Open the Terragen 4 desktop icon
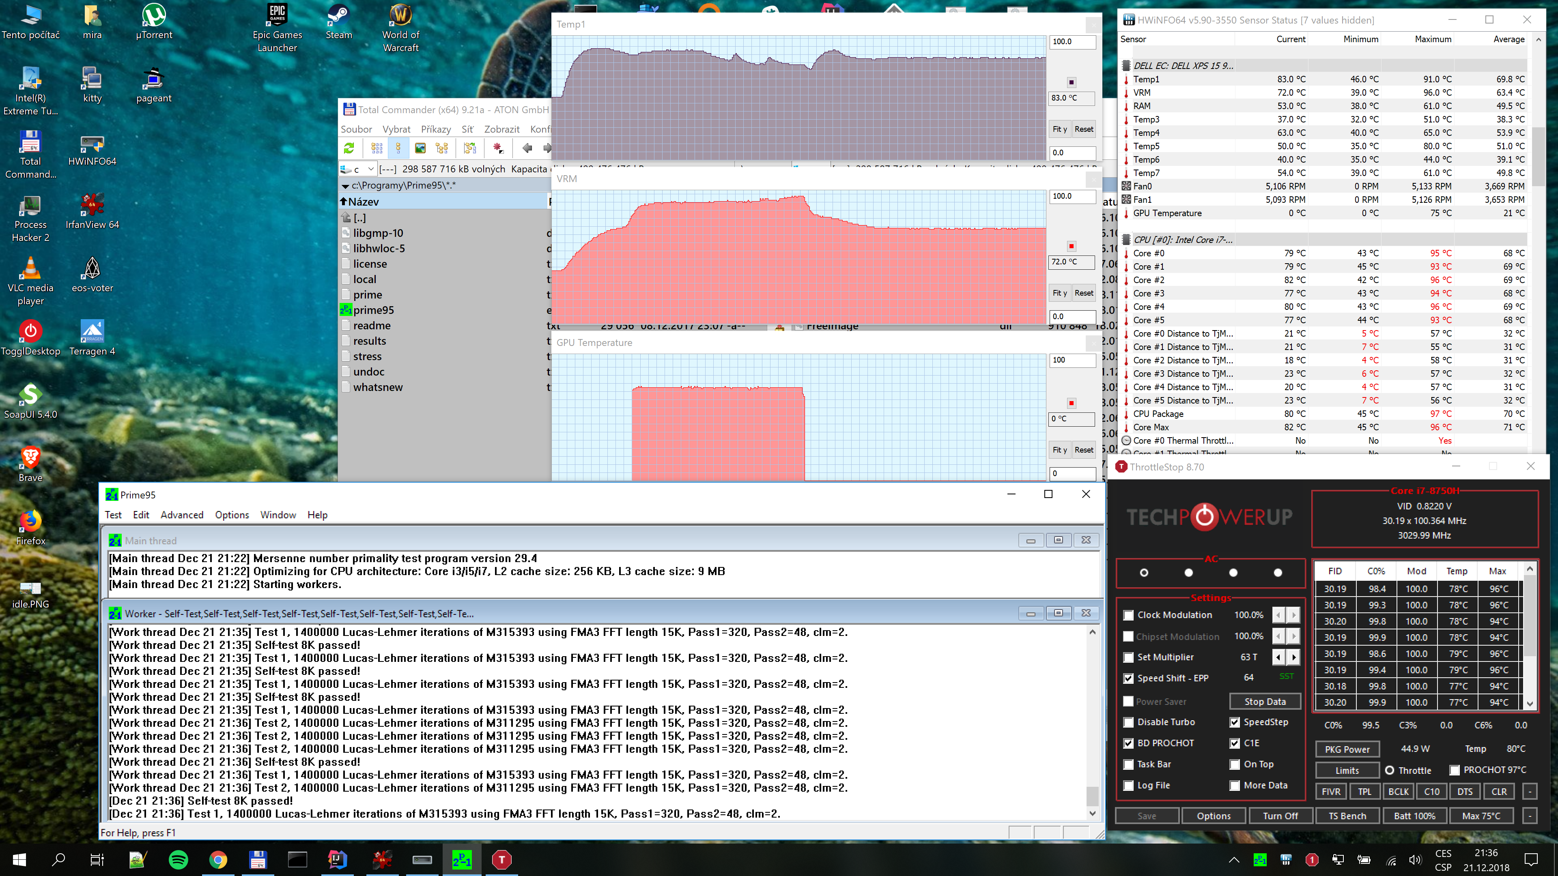This screenshot has width=1558, height=876. pyautogui.click(x=92, y=339)
